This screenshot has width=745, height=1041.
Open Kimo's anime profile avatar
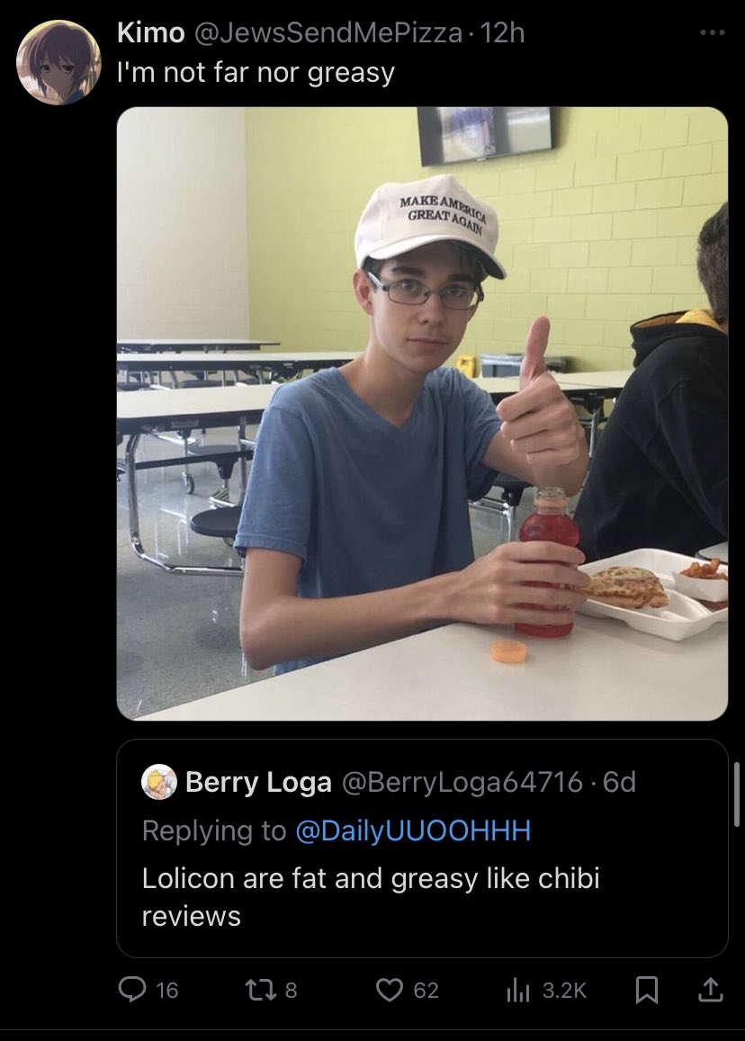tap(58, 62)
